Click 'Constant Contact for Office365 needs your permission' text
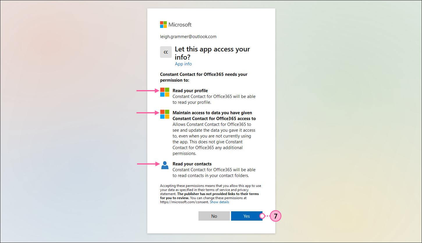 point(204,77)
